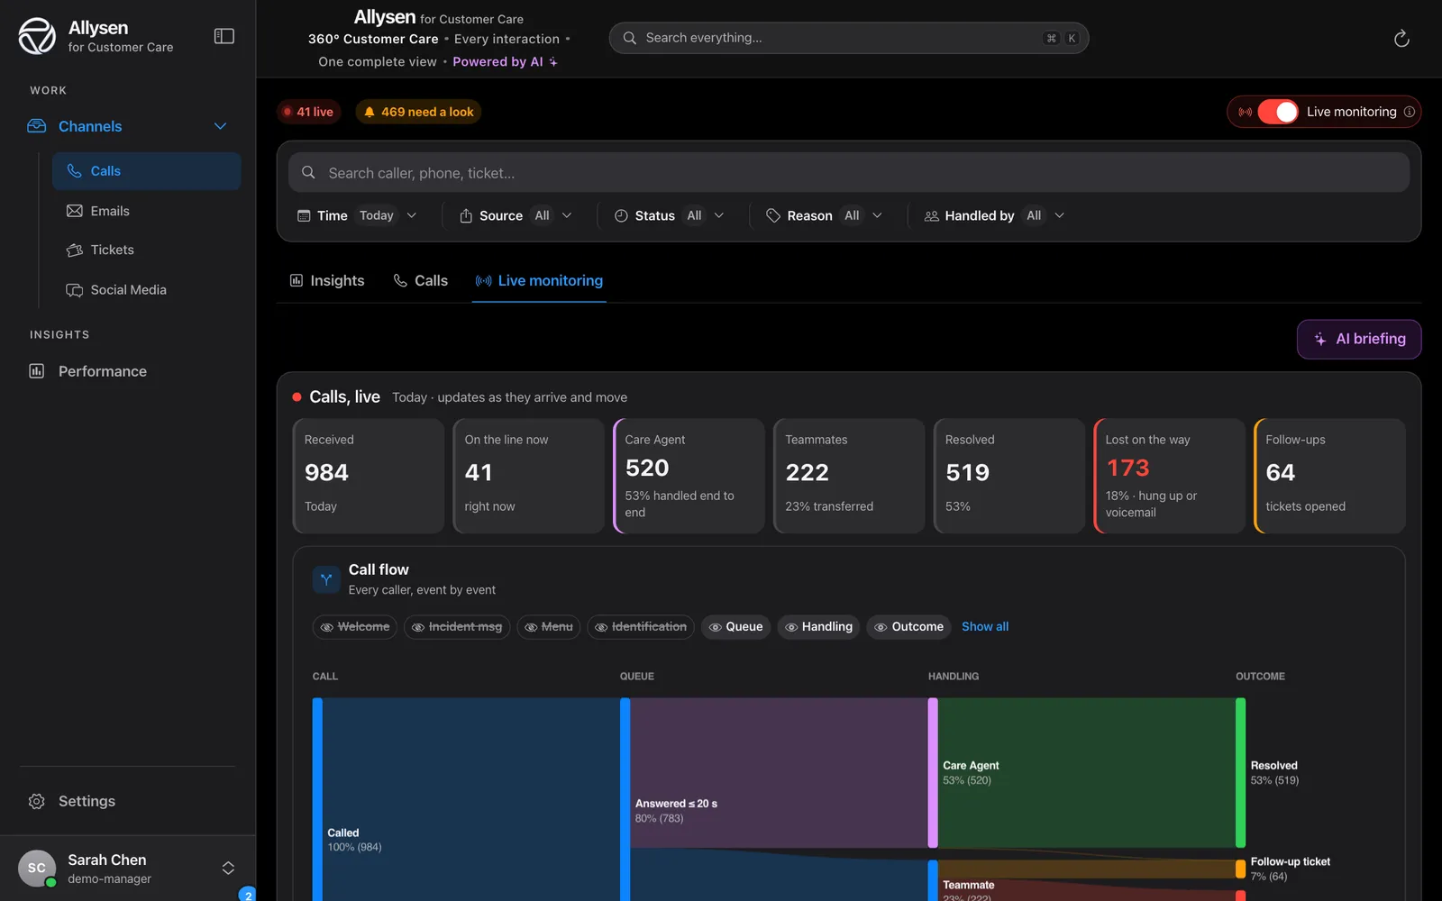Open the Follow-ups stats card
Screen dimensions: 1442x901
coord(1329,476)
